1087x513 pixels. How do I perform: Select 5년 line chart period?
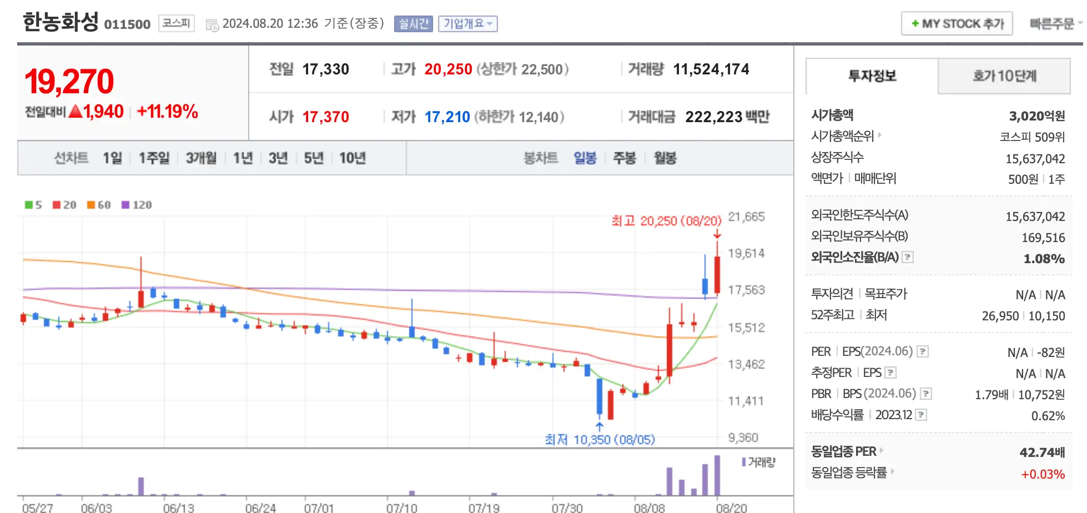click(314, 158)
